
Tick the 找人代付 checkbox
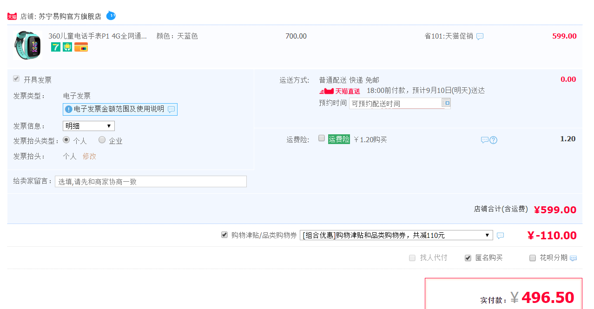coord(412,258)
